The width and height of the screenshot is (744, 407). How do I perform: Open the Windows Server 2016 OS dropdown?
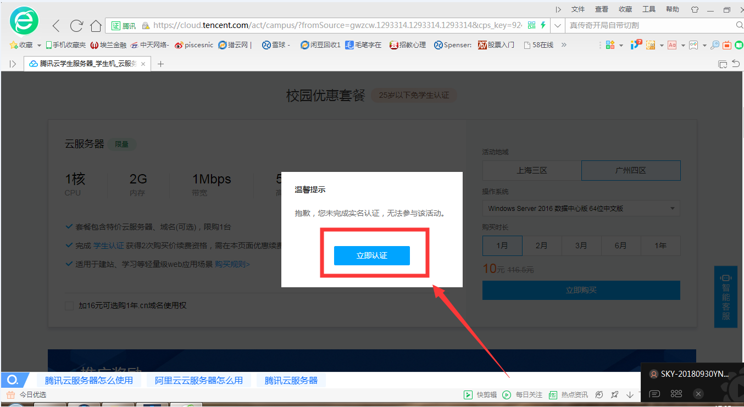tap(581, 208)
